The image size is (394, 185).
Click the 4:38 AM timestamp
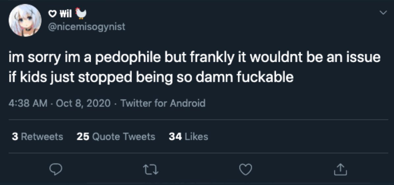28,103
